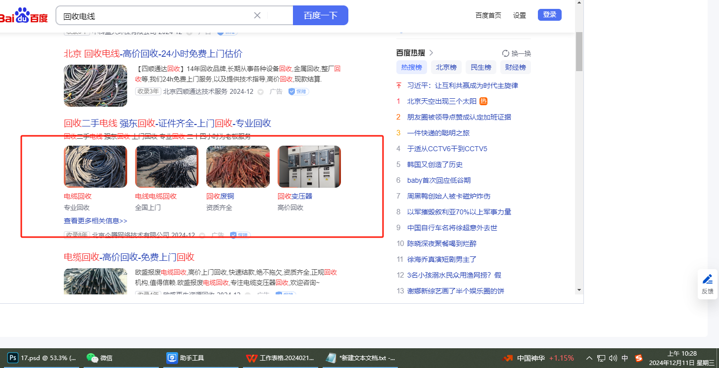Click the 电缆回收 caption link under first image
The image size is (719, 368).
pyautogui.click(x=78, y=196)
